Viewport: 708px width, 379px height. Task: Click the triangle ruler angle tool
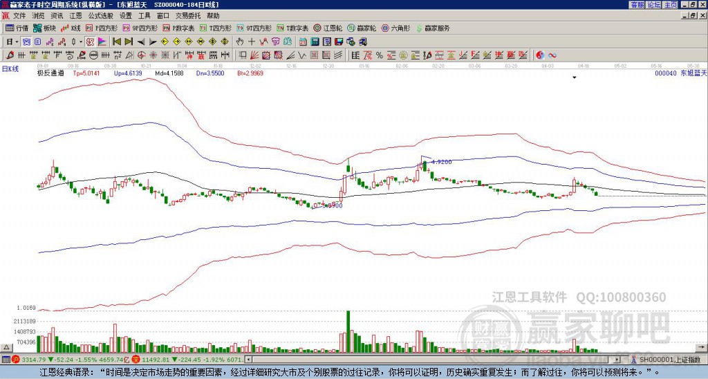pyautogui.click(x=129, y=55)
